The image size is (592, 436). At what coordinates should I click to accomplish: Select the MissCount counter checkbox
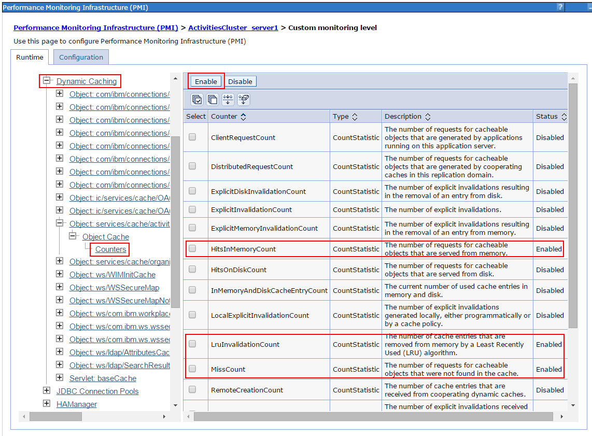tap(192, 369)
